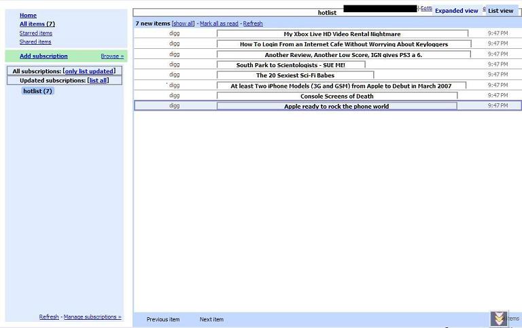Click Previous item button
The width and height of the screenshot is (522, 328).
(163, 319)
